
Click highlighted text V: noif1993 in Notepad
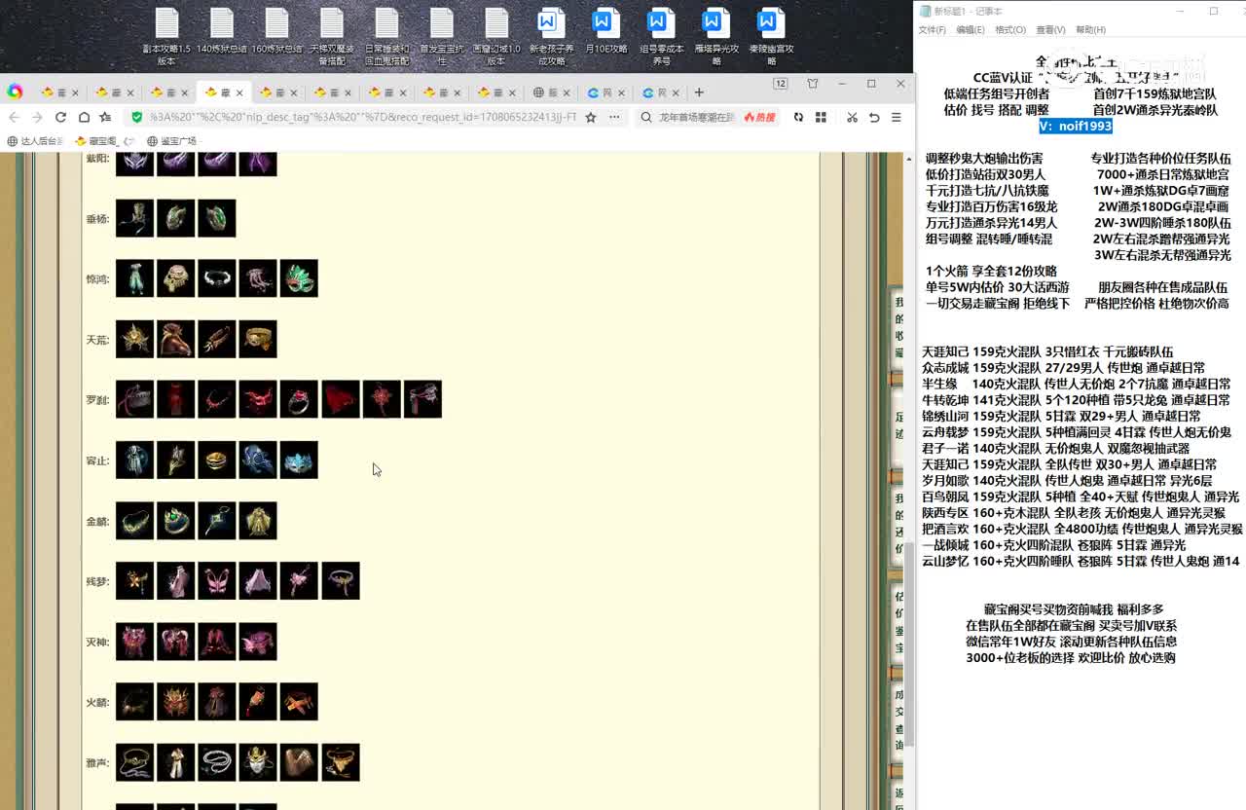(x=1076, y=127)
